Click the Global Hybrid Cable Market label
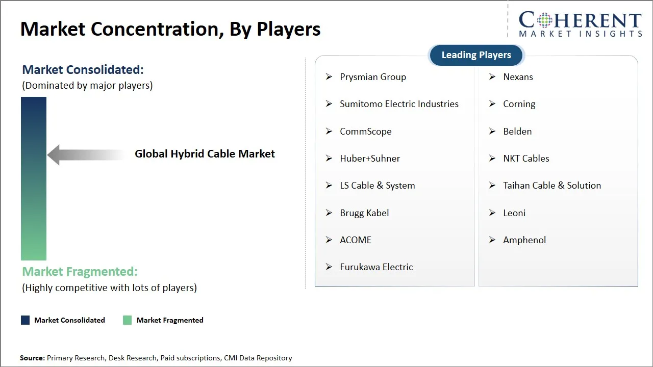The height and width of the screenshot is (367, 653). [x=205, y=154]
